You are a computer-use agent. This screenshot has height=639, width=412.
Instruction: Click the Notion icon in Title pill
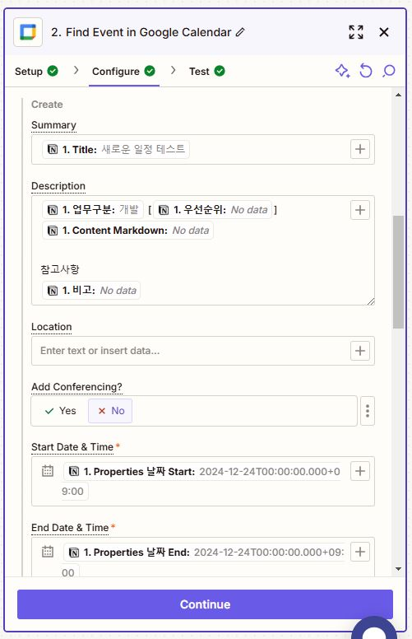[53, 149]
